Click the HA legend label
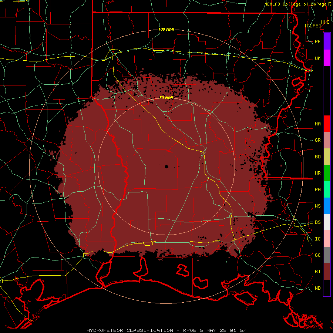Image resolution: width=333 pixels, height=333 pixels. [317, 124]
